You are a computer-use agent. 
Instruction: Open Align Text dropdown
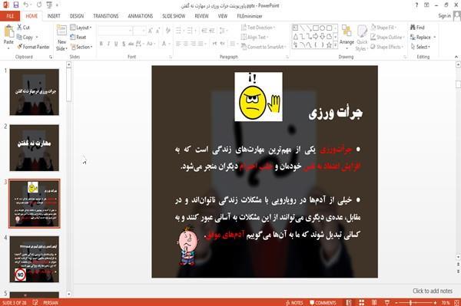tap(254, 38)
